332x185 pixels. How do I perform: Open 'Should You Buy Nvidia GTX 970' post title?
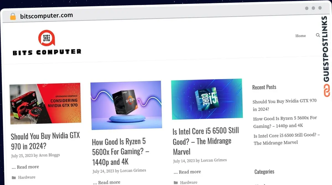coord(45,141)
